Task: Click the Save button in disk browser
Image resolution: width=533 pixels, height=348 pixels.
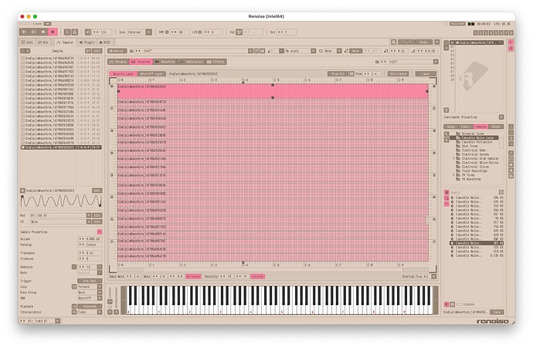Action: click(x=497, y=312)
